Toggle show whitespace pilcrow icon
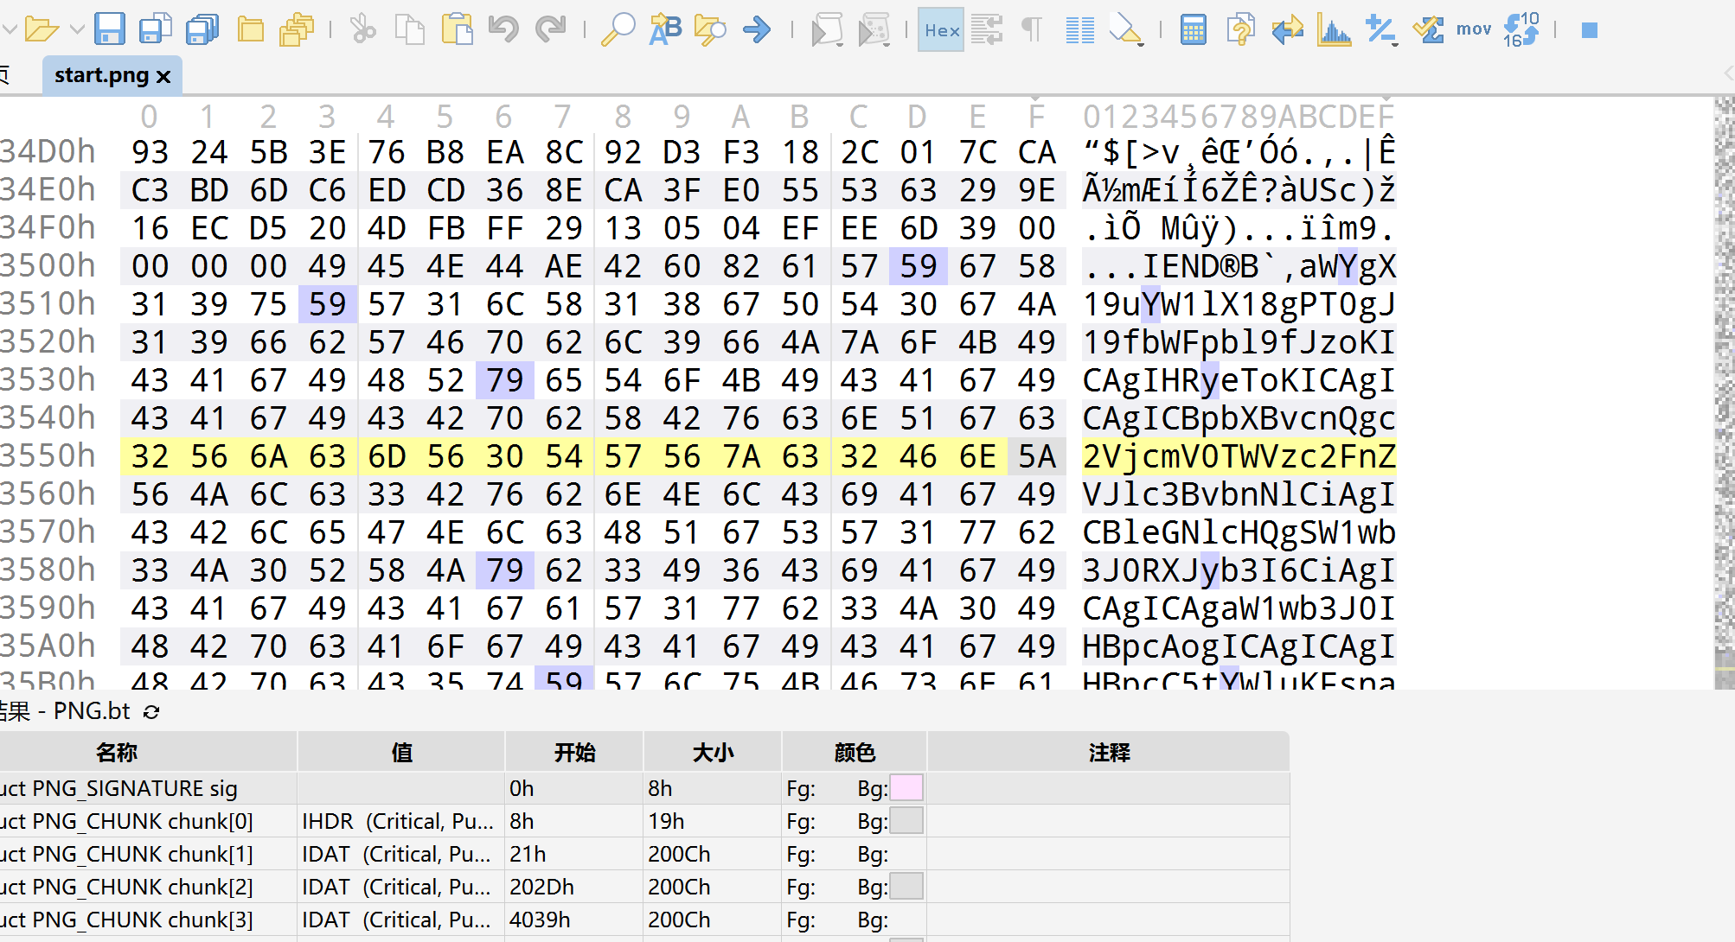 tap(1032, 30)
